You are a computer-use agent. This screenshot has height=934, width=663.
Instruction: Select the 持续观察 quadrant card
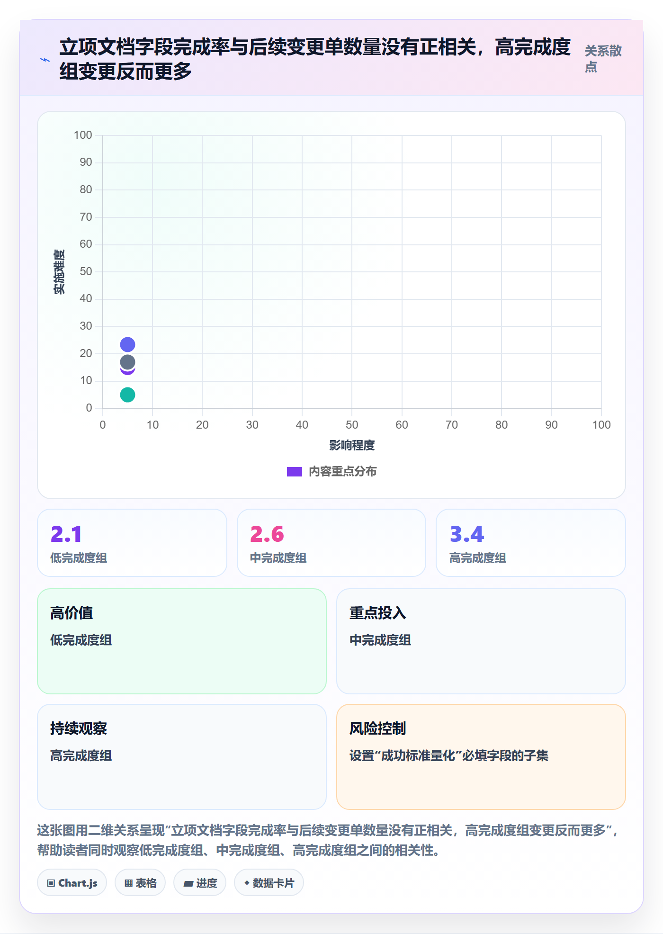[x=182, y=757]
